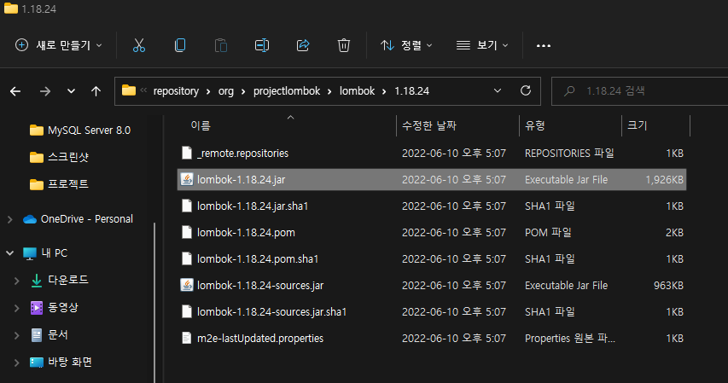The image size is (728, 383).
Task: Click the jar icon of lombok-1.18.24-sources.jar
Action: (x=187, y=285)
